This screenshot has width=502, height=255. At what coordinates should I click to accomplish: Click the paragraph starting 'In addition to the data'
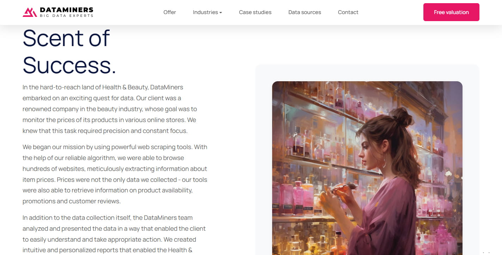click(114, 234)
